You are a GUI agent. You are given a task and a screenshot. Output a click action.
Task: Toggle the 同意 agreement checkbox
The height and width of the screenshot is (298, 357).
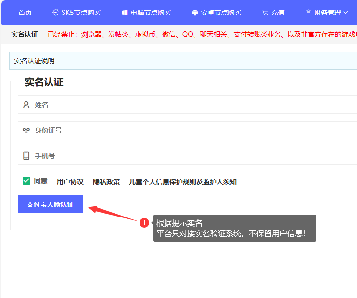(26, 181)
